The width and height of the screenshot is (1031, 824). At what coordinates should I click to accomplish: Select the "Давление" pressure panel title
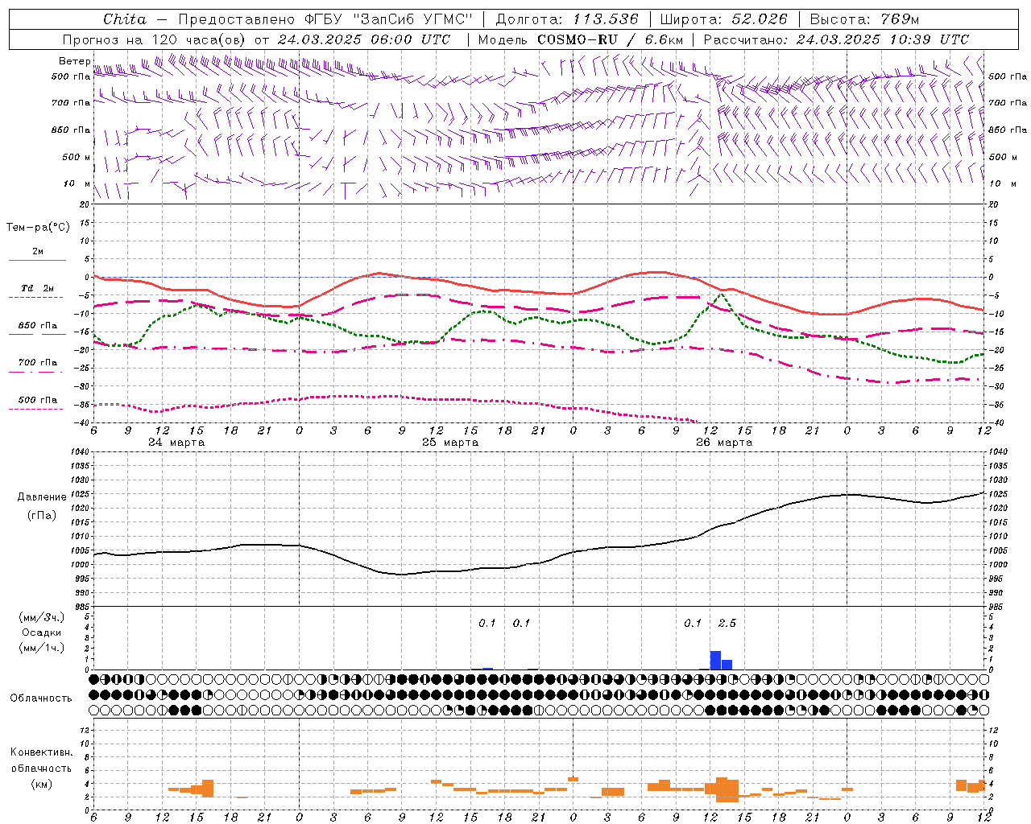[42, 497]
